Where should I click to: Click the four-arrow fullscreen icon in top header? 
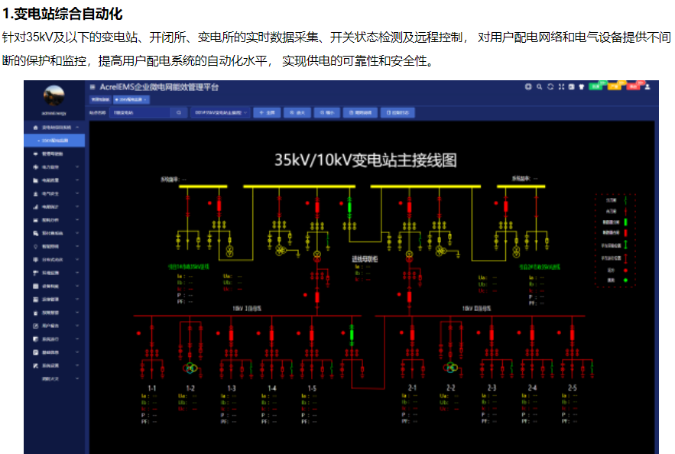[x=561, y=87]
